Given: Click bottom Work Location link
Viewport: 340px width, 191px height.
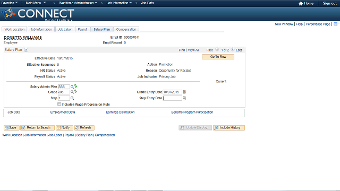Looking at the screenshot, I should pyautogui.click(x=12, y=135).
